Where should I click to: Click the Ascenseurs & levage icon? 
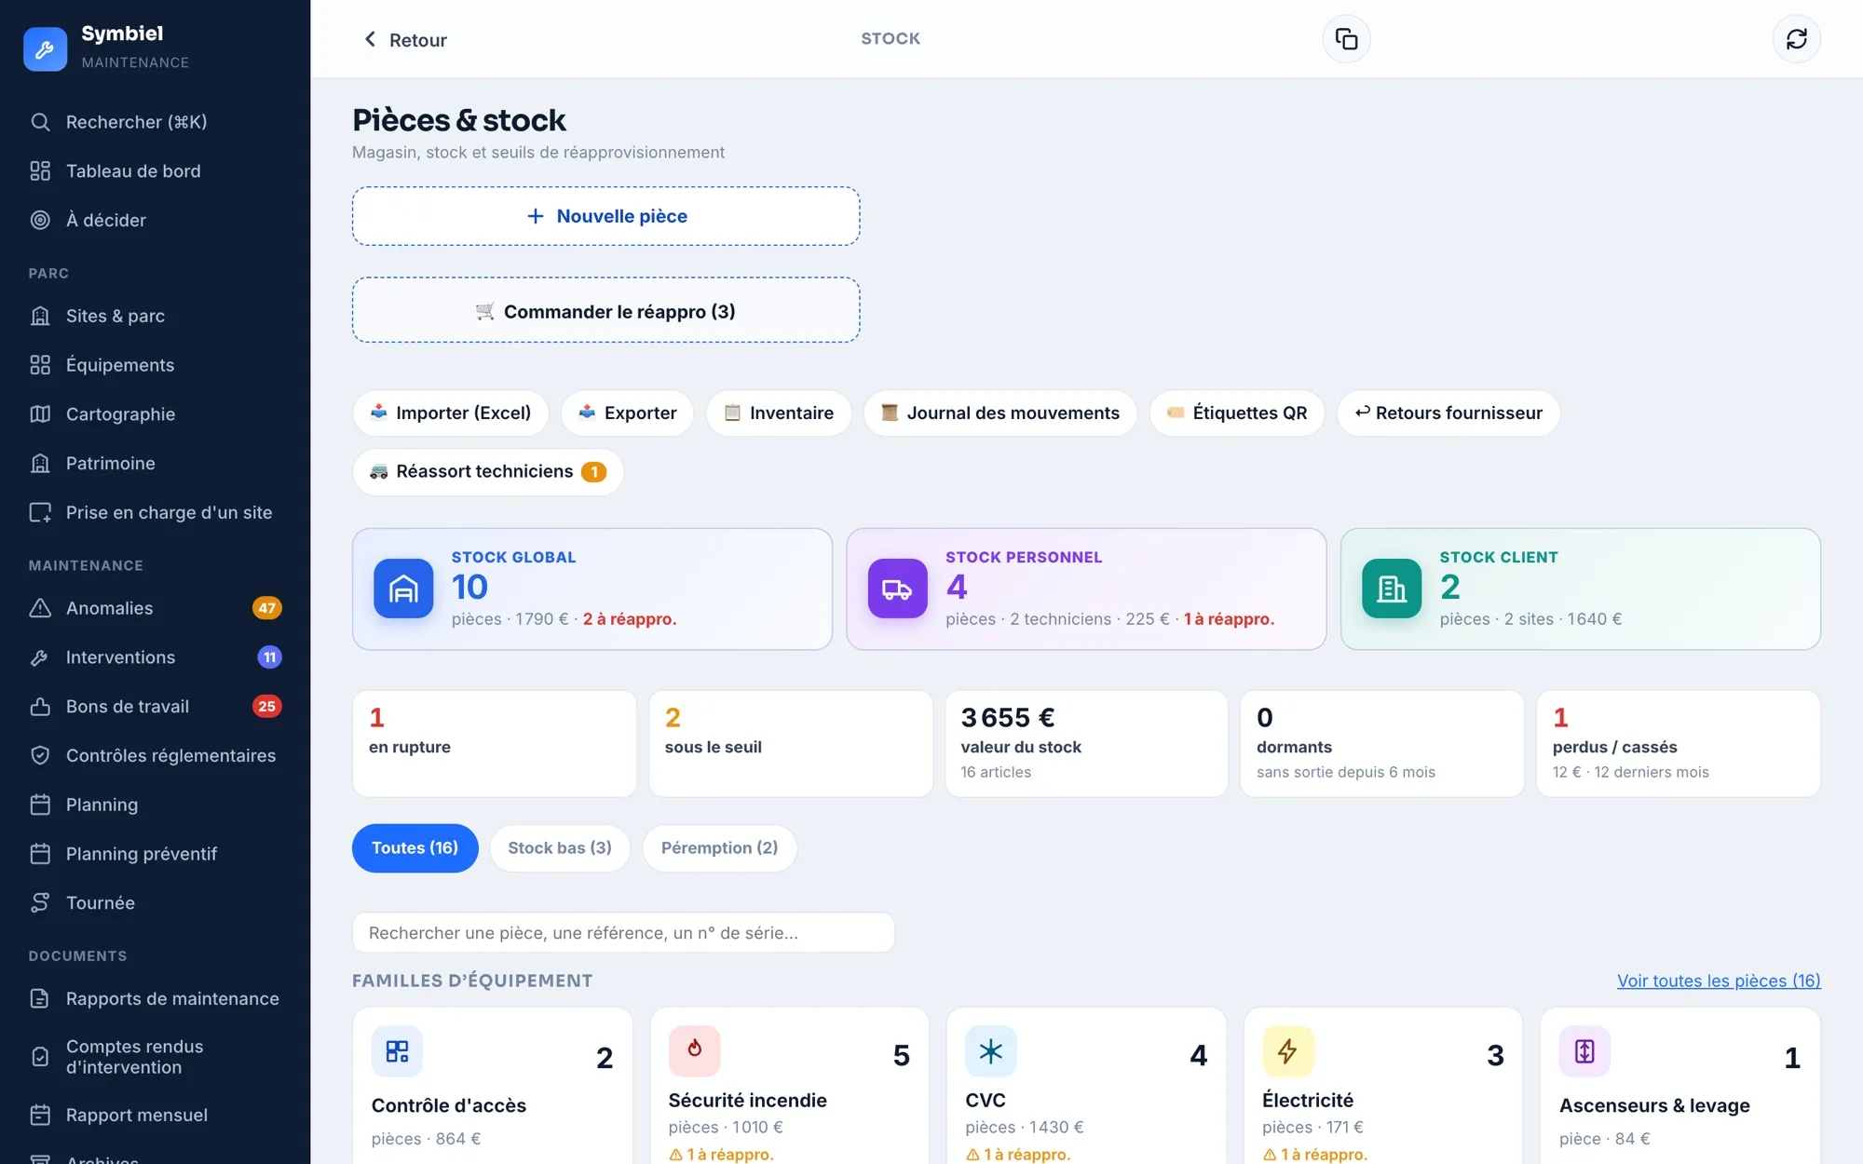point(1584,1051)
